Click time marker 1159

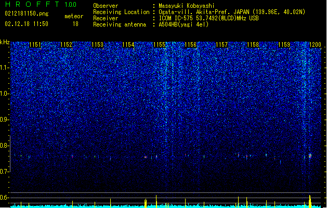tap(284, 45)
